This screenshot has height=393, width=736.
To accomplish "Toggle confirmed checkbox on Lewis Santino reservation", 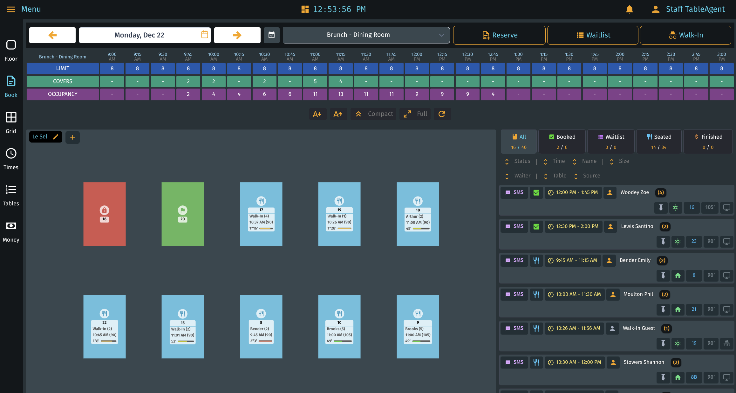I will click(x=536, y=226).
